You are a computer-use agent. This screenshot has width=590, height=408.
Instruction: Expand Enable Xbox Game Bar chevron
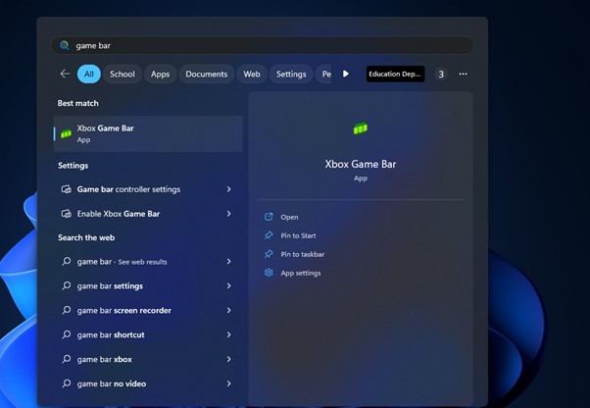pos(228,214)
